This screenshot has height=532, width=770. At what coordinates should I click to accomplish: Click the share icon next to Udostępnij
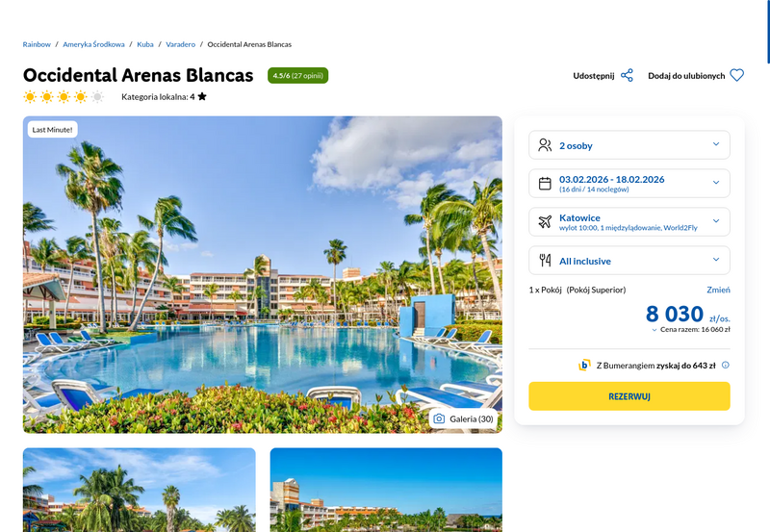tap(627, 76)
